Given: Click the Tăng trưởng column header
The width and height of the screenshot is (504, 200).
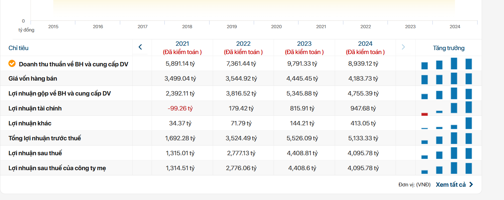Looking at the screenshot, I should tap(448, 48).
